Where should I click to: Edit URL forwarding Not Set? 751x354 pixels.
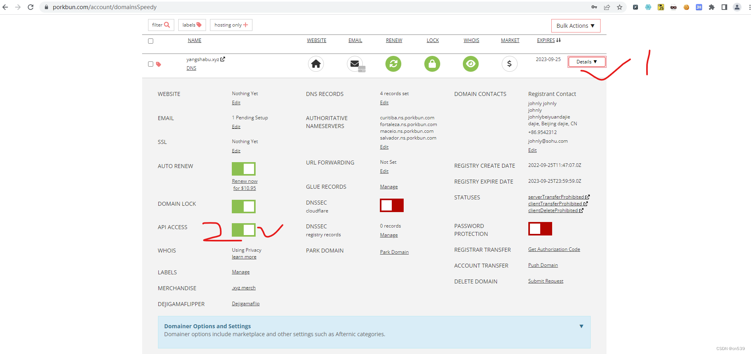point(384,171)
